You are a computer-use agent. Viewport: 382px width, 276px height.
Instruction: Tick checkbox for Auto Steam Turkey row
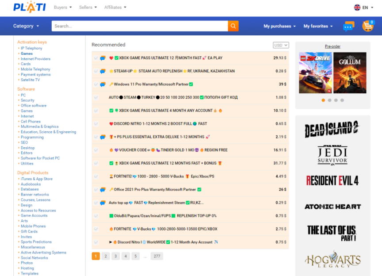pyautogui.click(x=96, y=97)
